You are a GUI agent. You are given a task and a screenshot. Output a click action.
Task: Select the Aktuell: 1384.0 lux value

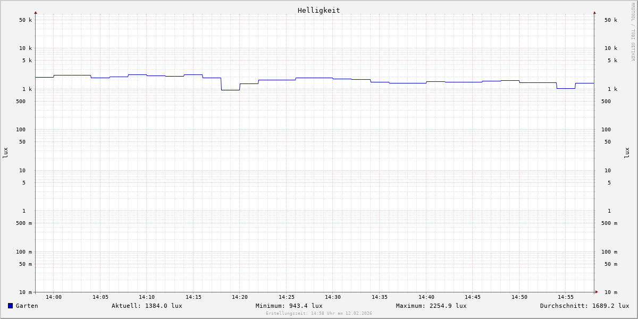[x=147, y=306]
